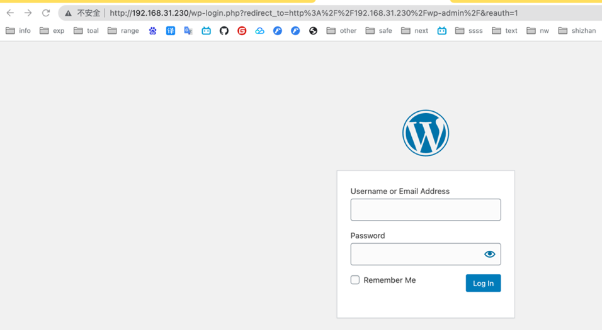602x330 pixels.
Task: Go back using the browser back arrow
Action: click(x=10, y=13)
